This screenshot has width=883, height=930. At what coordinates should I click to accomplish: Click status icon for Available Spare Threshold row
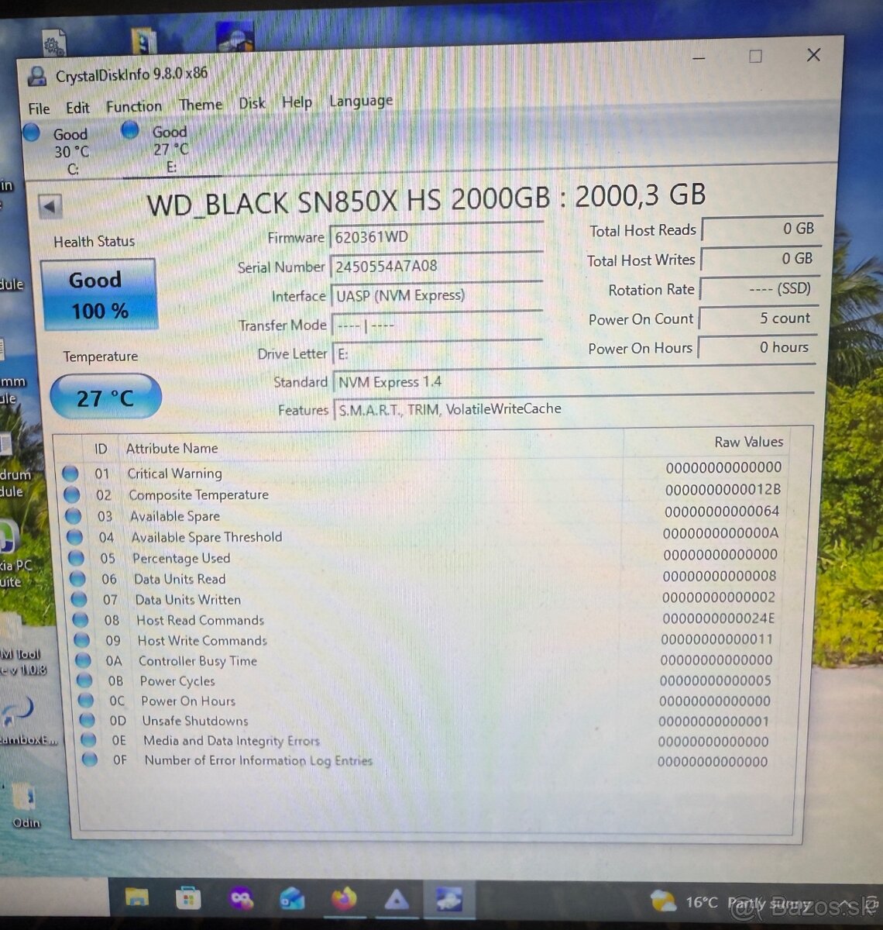[x=75, y=536]
